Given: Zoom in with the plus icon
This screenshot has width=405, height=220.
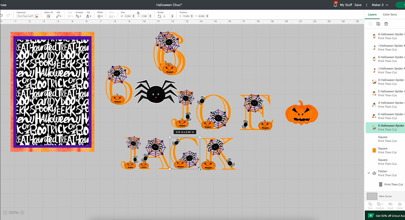Looking at the screenshot, I should click(x=22, y=212).
